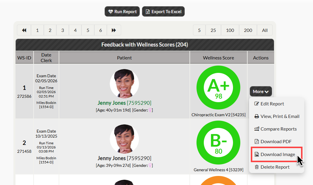The height and width of the screenshot is (185, 313).
Task: Click the pencil icon beside Edit Report
Action: point(257,104)
